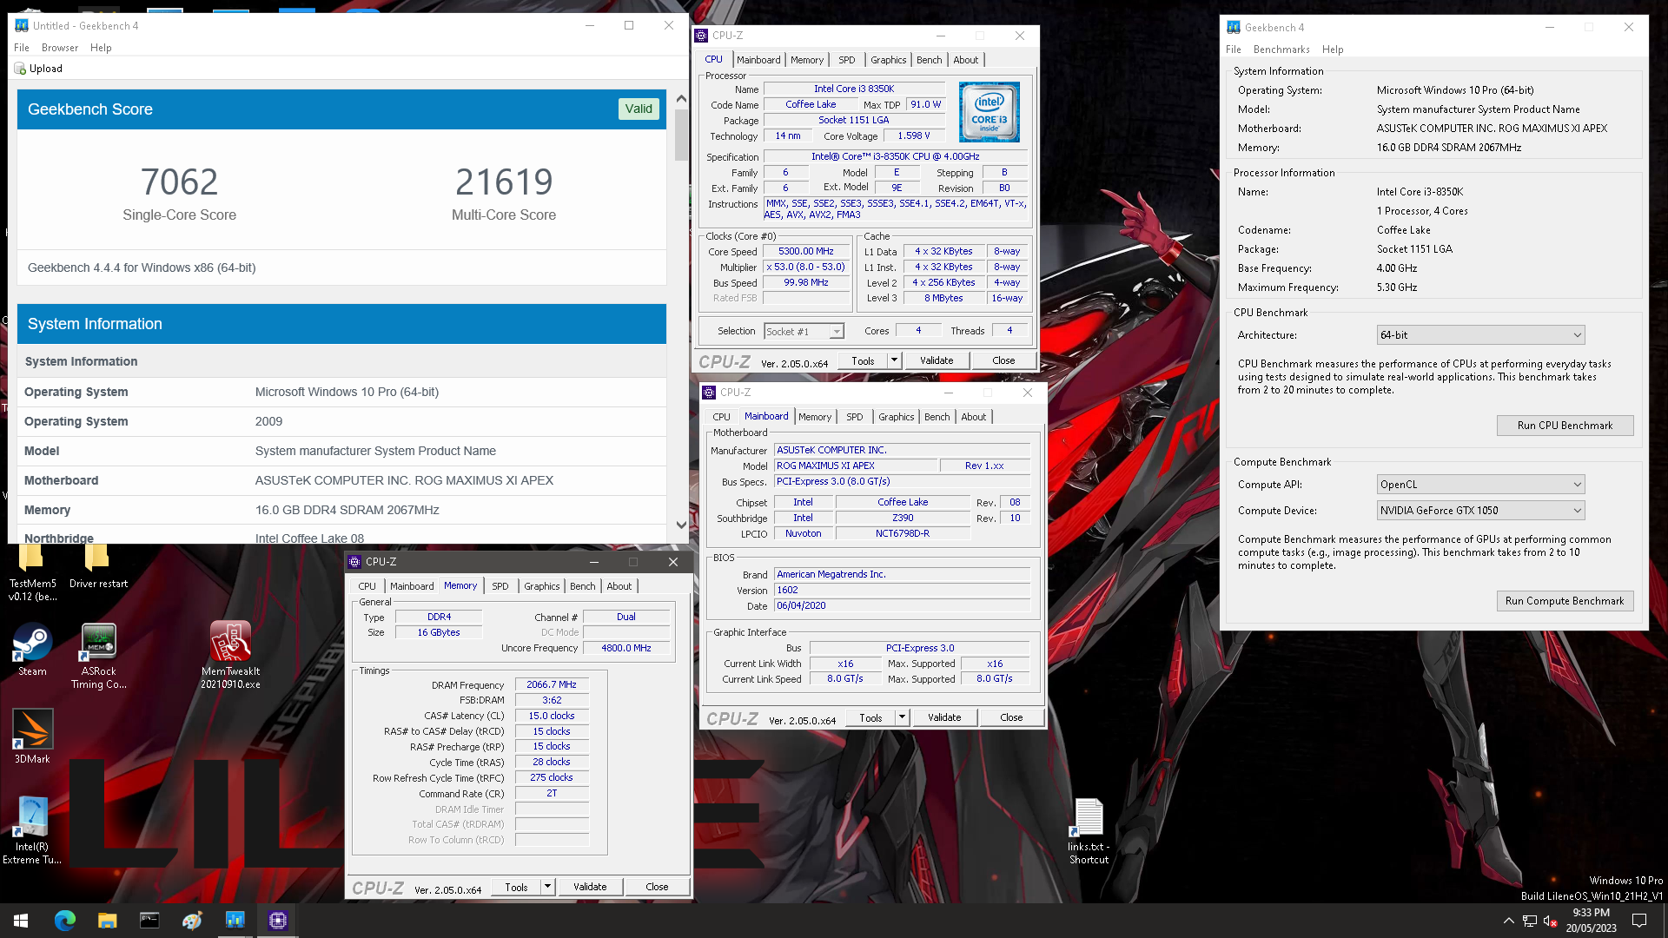Click Close button in CPU-Z CPU window

click(1003, 360)
